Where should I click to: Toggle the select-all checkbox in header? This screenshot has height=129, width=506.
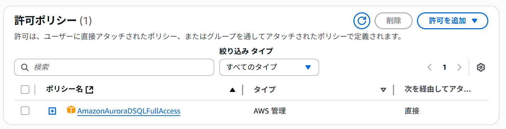click(x=25, y=90)
